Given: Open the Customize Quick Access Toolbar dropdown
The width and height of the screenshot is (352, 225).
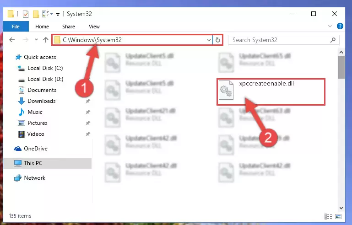Looking at the screenshot, I should (x=58, y=14).
